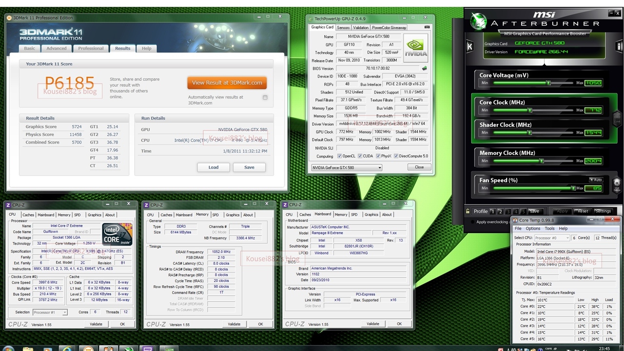Click the 3DMark 11 title bar icon
The height and width of the screenshot is (351, 624).
click(9, 18)
